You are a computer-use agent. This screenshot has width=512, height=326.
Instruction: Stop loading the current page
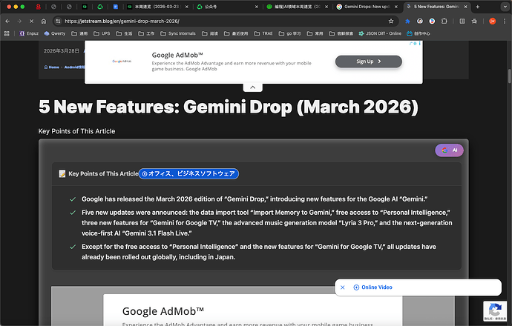(x=31, y=21)
